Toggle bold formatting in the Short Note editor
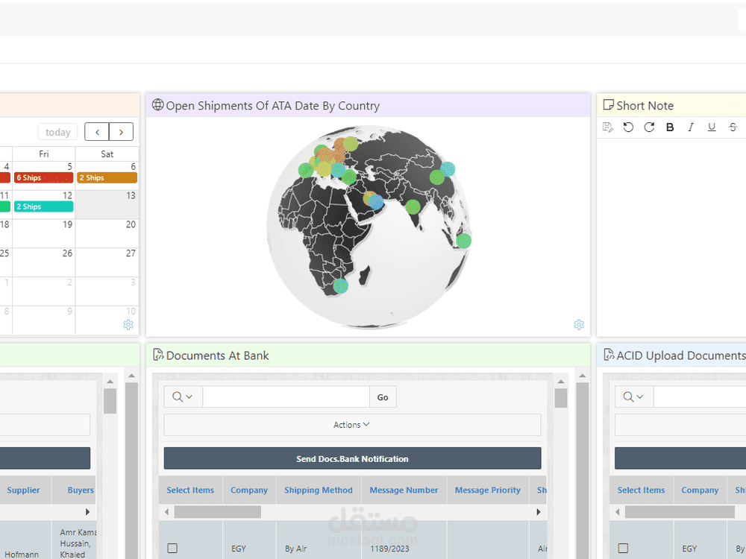The width and height of the screenshot is (746, 559). [x=670, y=127]
